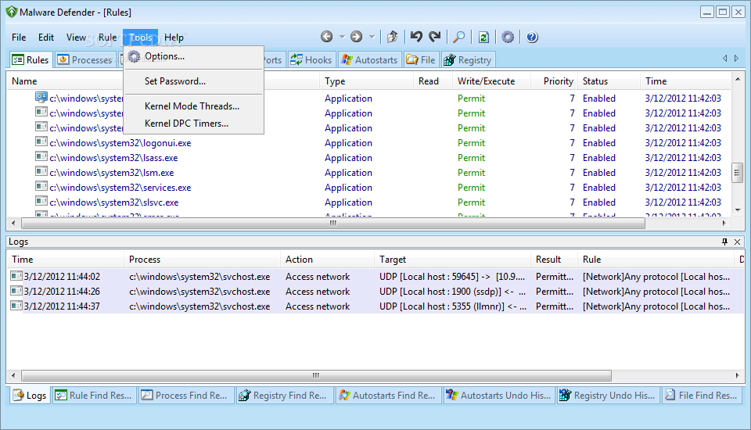Click scroll-down arrow of rules list

click(738, 210)
